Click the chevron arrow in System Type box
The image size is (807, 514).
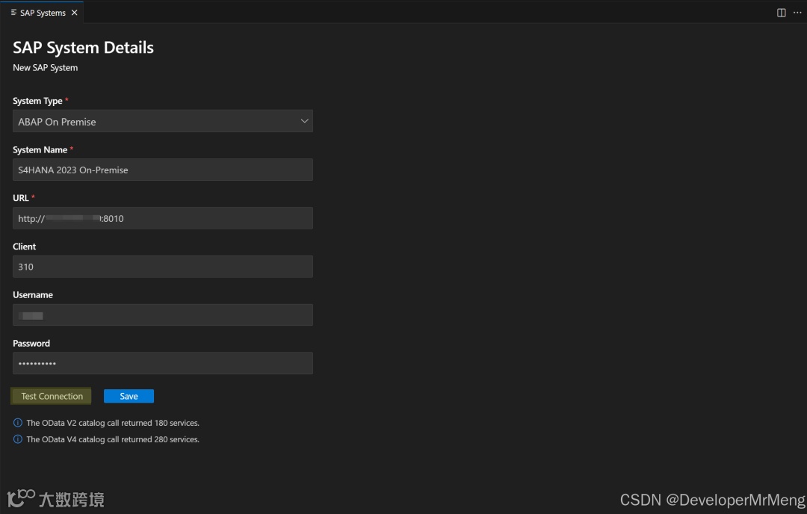(x=304, y=121)
